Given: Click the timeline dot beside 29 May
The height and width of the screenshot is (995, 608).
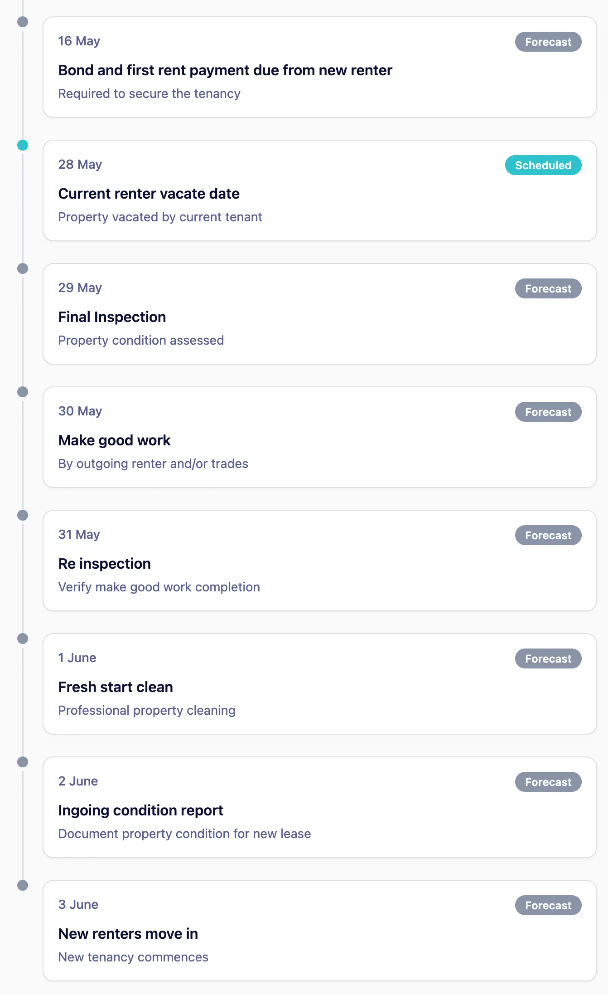Looking at the screenshot, I should (x=23, y=268).
